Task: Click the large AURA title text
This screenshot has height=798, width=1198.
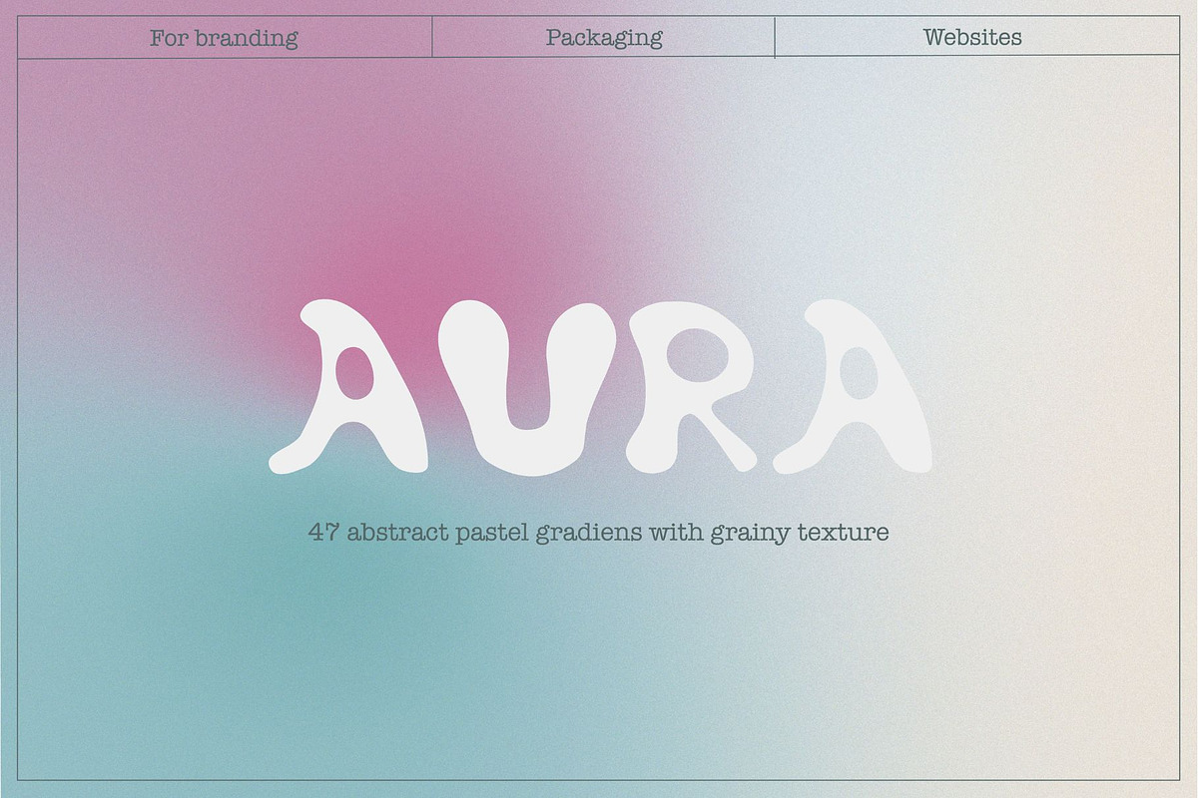Action: click(600, 387)
